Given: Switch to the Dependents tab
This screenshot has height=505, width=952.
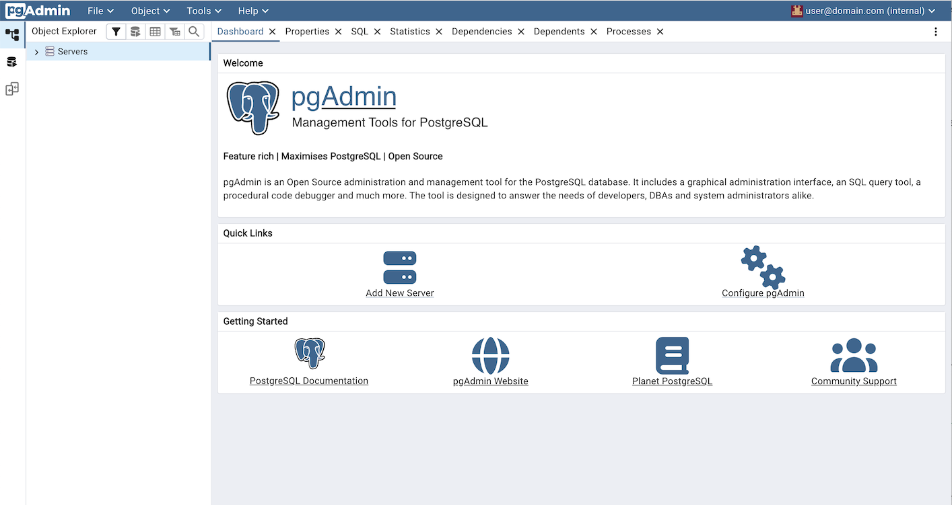Looking at the screenshot, I should point(559,32).
